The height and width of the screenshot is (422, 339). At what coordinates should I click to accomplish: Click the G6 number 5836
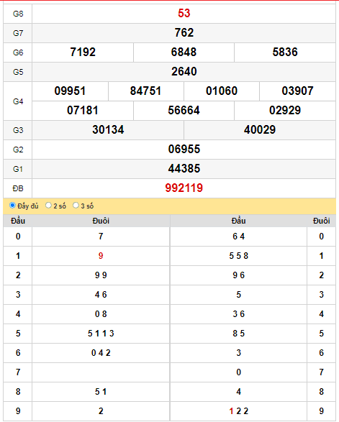point(285,52)
